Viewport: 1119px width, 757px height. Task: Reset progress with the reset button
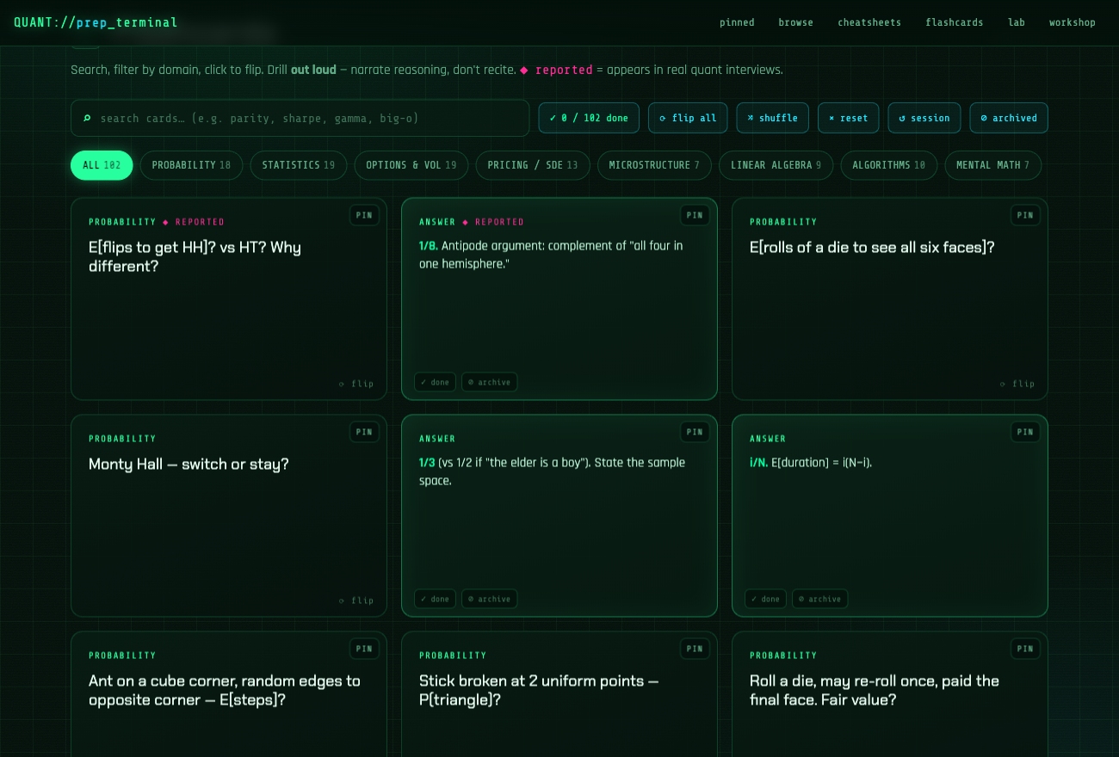[x=848, y=118]
